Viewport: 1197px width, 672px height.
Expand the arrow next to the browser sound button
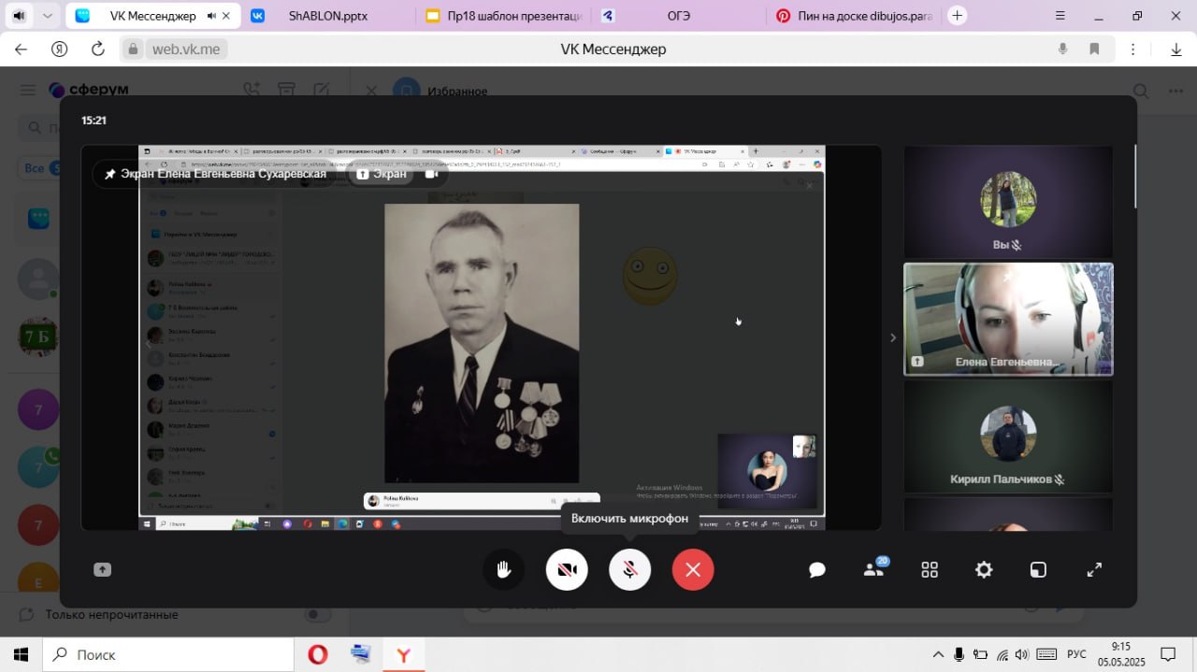click(48, 16)
